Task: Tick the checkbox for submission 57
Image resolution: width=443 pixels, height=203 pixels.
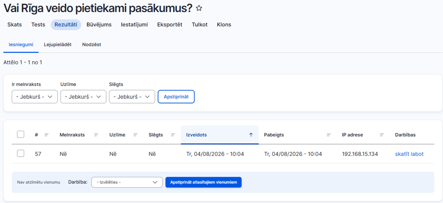Action: (21, 154)
